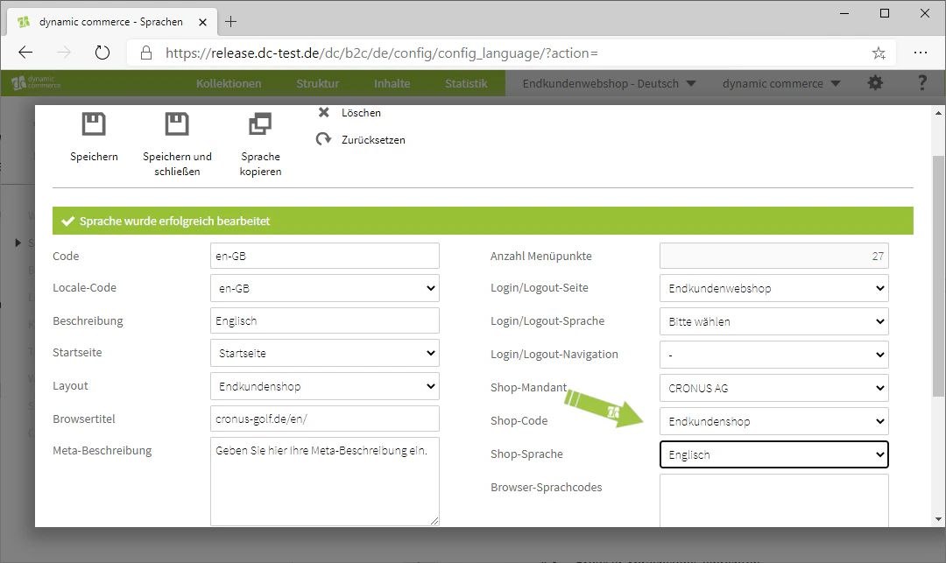946x563 pixels.
Task: Click the Shop-Sprache label
Action: [526, 454]
